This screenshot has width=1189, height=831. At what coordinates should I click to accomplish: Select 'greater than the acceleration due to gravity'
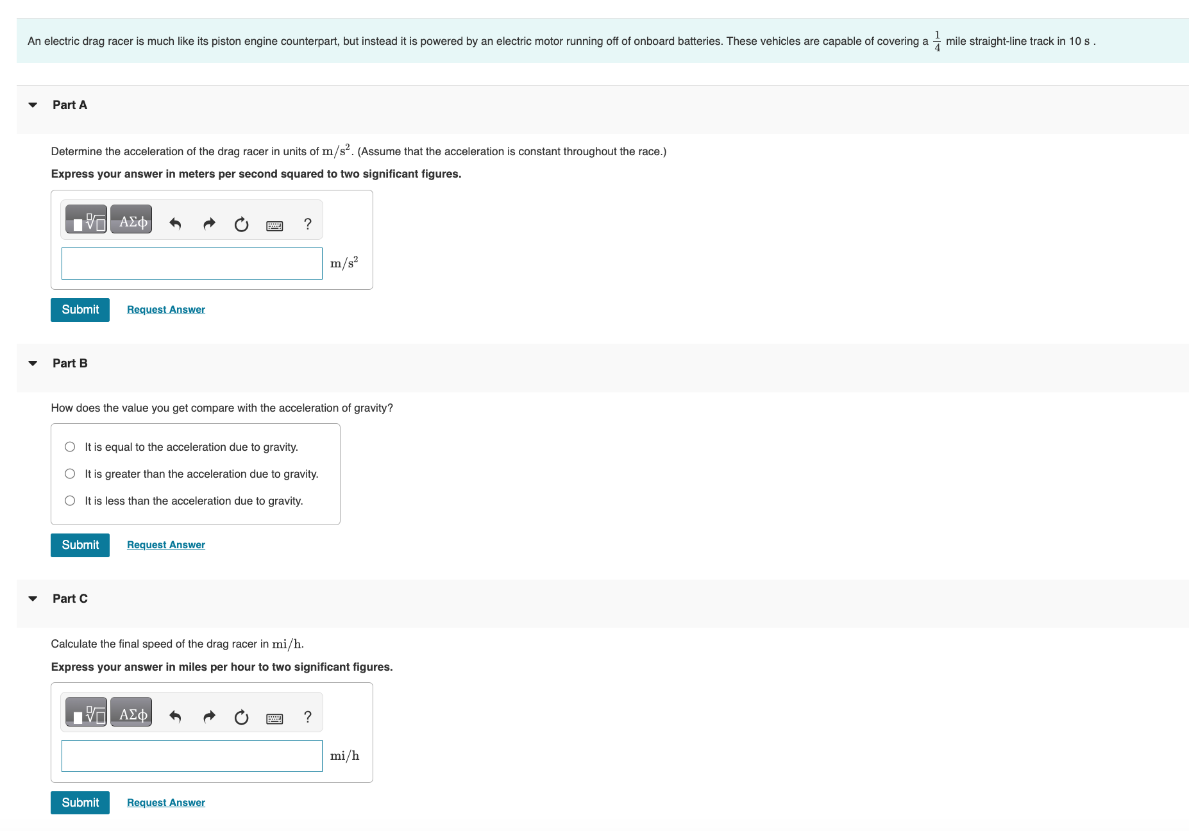coord(70,474)
